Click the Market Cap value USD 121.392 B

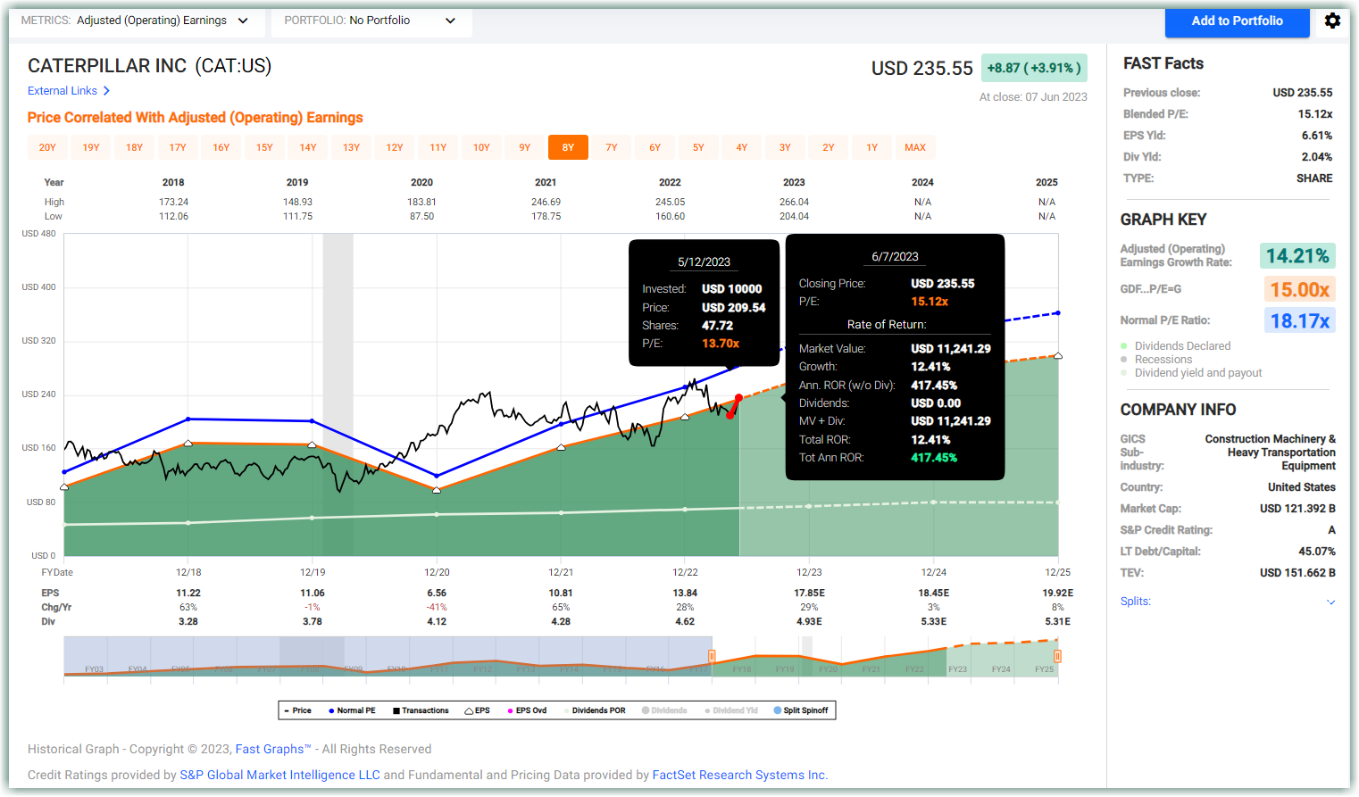pyautogui.click(x=1297, y=509)
